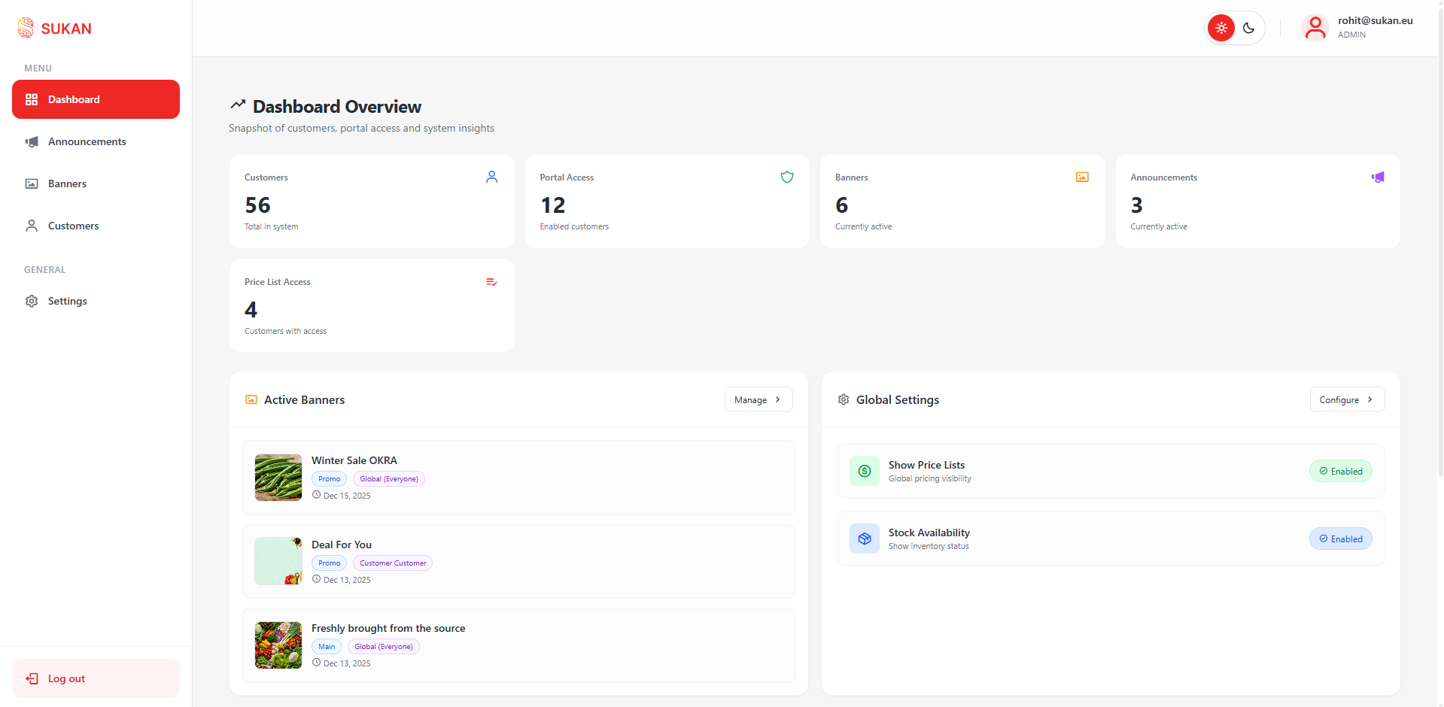Click the SUKAN logo in the top left
The width and height of the screenshot is (1444, 707).
53,28
